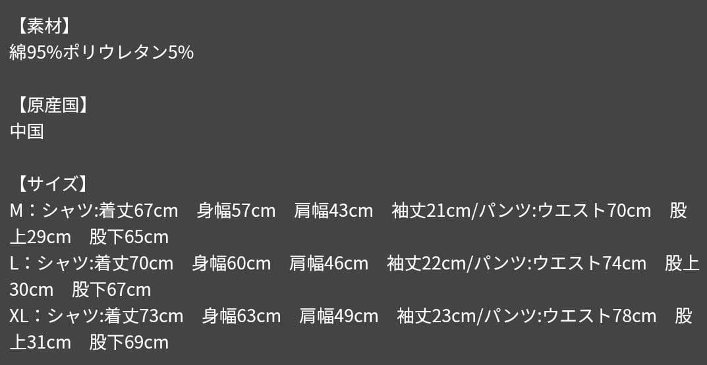Screen dimensions: 707x365
Task: Click the 中国 country text
Action: pyautogui.click(x=26, y=132)
